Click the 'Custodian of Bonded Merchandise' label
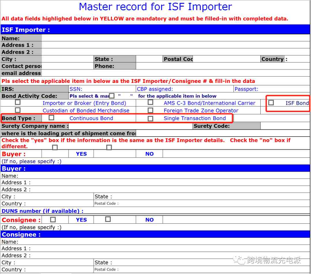The width and height of the screenshot is (311, 274). 86,111
